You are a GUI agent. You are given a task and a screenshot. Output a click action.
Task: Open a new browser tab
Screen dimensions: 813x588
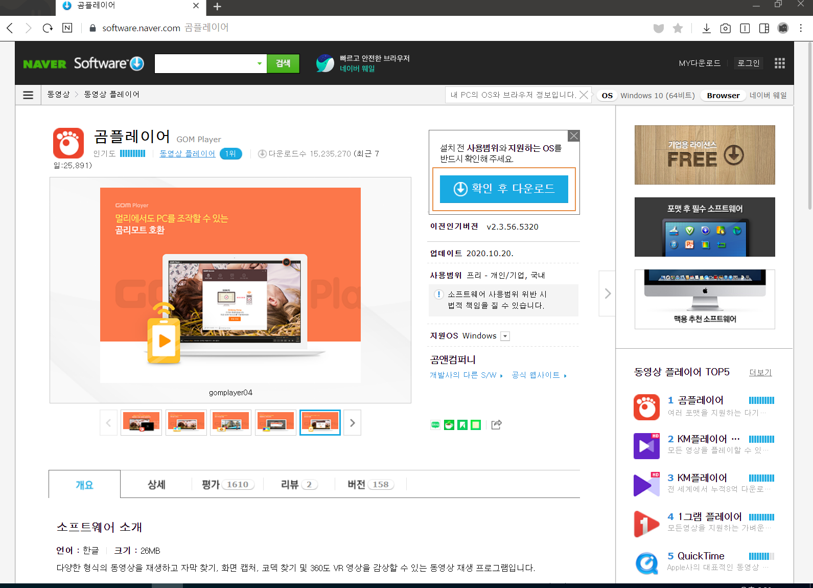coord(217,7)
